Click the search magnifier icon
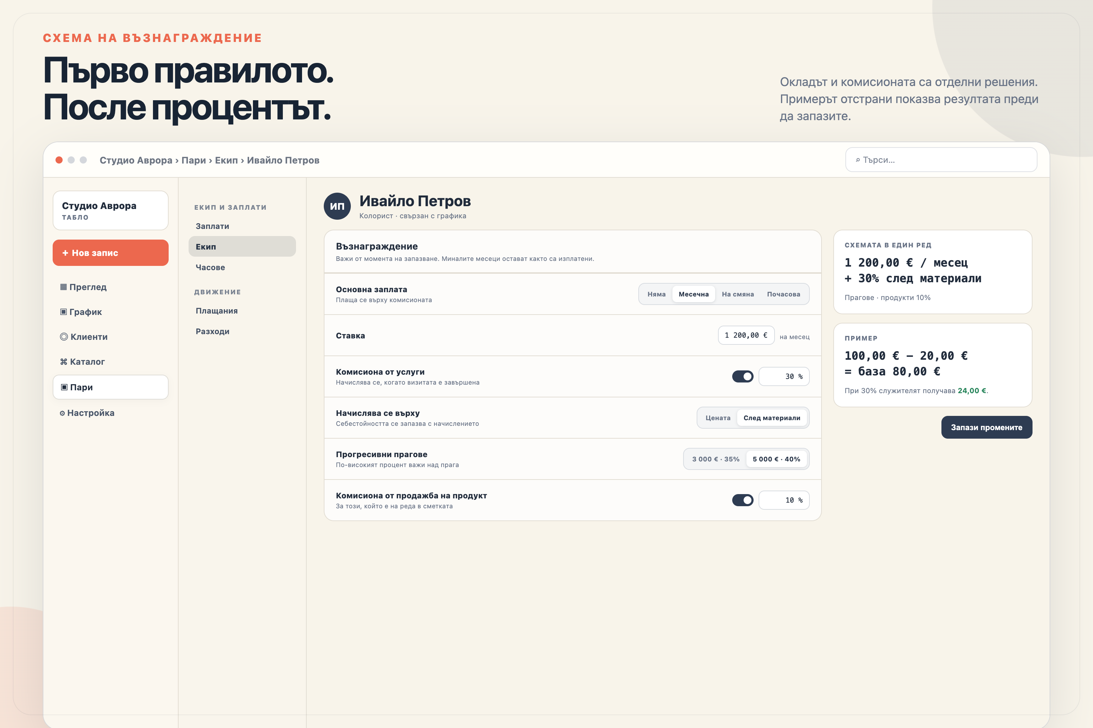This screenshot has height=728, width=1093. [858, 160]
